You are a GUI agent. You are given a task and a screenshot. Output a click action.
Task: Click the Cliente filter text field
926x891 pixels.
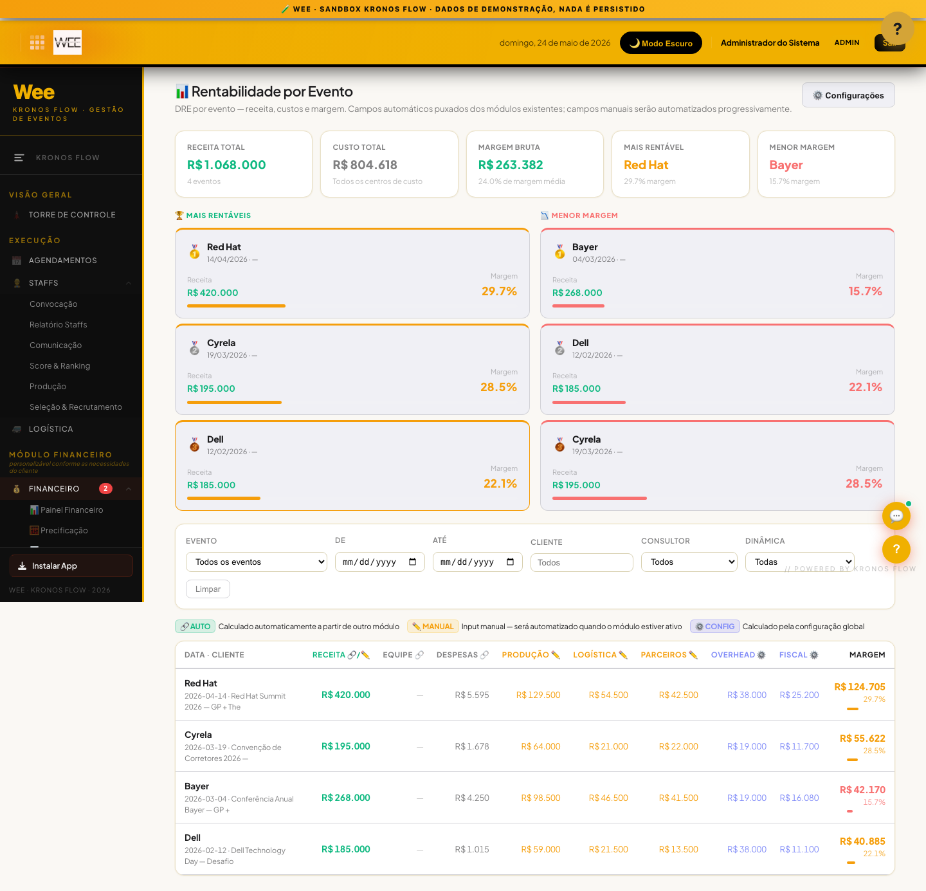(582, 562)
